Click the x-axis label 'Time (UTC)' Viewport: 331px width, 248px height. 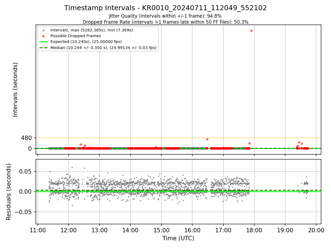(178, 238)
